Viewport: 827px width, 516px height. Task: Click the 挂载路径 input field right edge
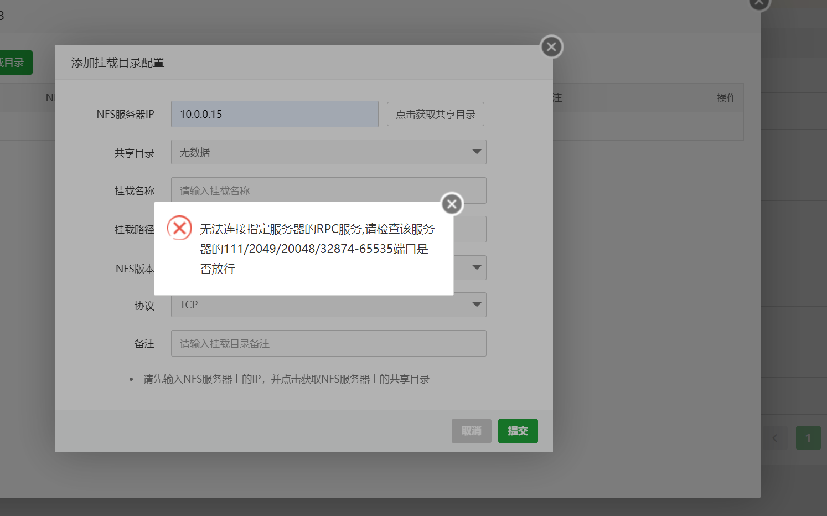pyautogui.click(x=471, y=229)
